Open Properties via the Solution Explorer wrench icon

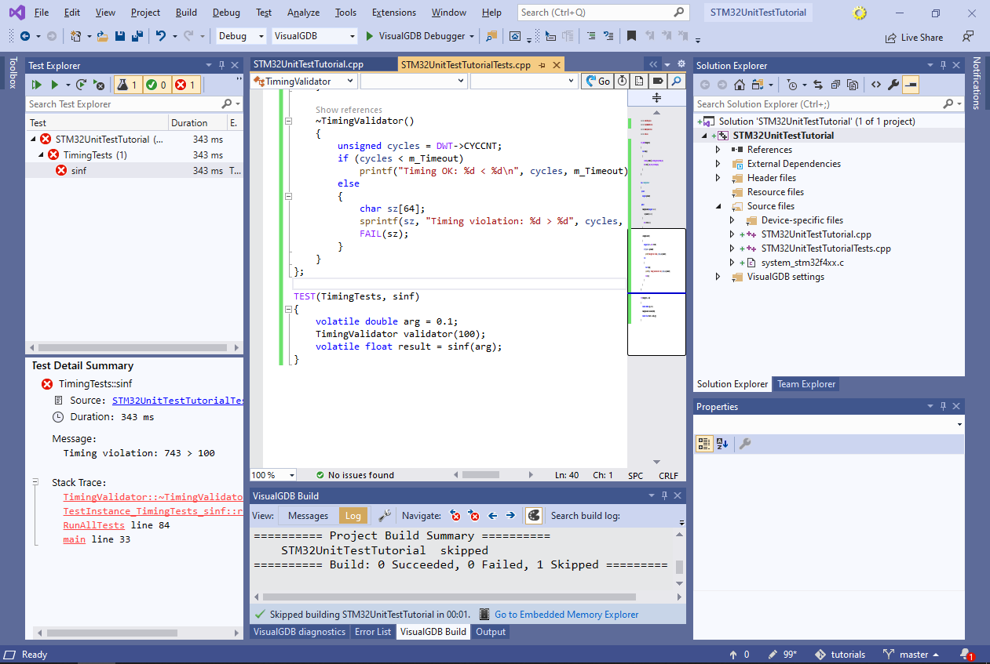coord(893,85)
